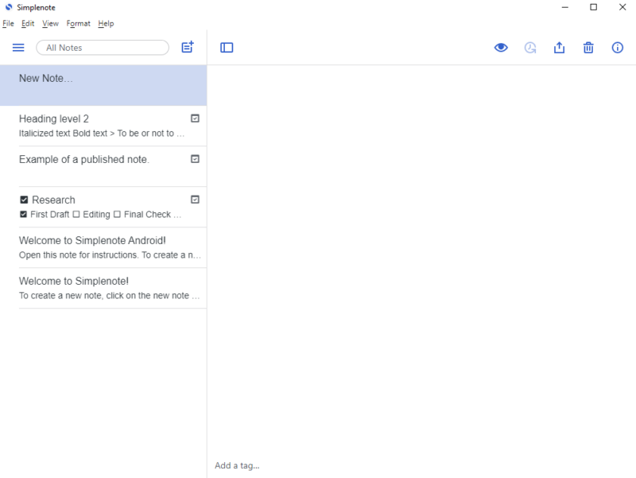This screenshot has width=636, height=478.
Task: Show note info with the info icon
Action: (618, 48)
